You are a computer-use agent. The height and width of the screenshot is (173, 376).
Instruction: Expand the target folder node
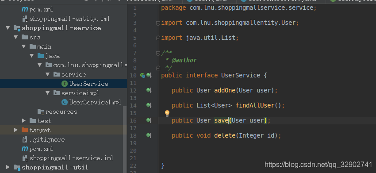(x=16, y=130)
